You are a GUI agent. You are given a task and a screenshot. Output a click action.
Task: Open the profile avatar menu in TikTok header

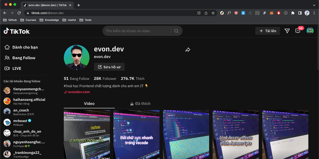click(310, 31)
